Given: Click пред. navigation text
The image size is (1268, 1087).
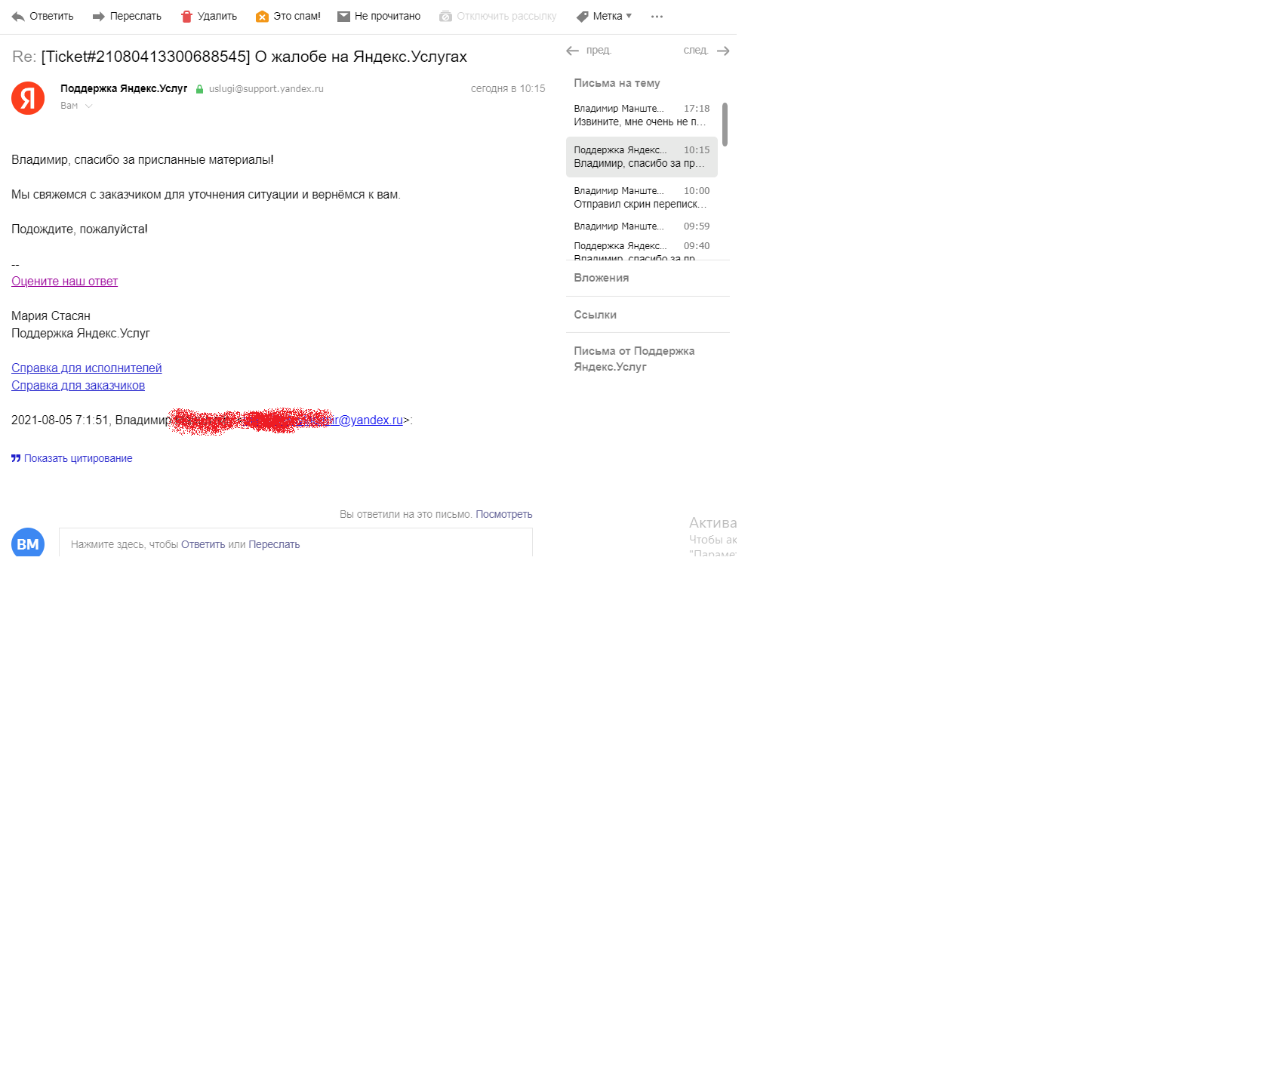Looking at the screenshot, I should point(599,51).
